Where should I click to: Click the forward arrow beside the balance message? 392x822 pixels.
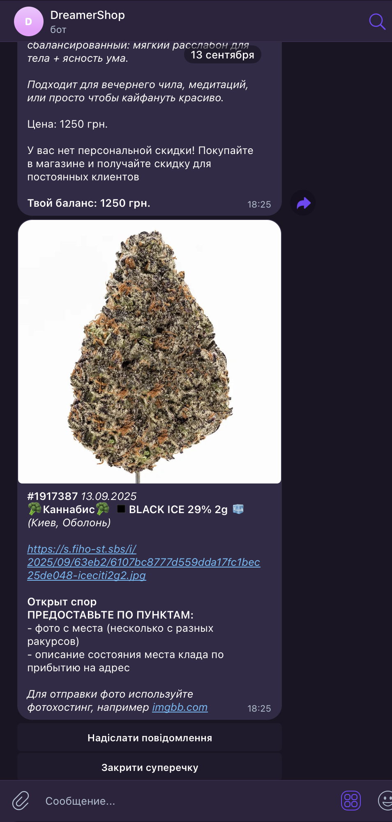(x=303, y=203)
